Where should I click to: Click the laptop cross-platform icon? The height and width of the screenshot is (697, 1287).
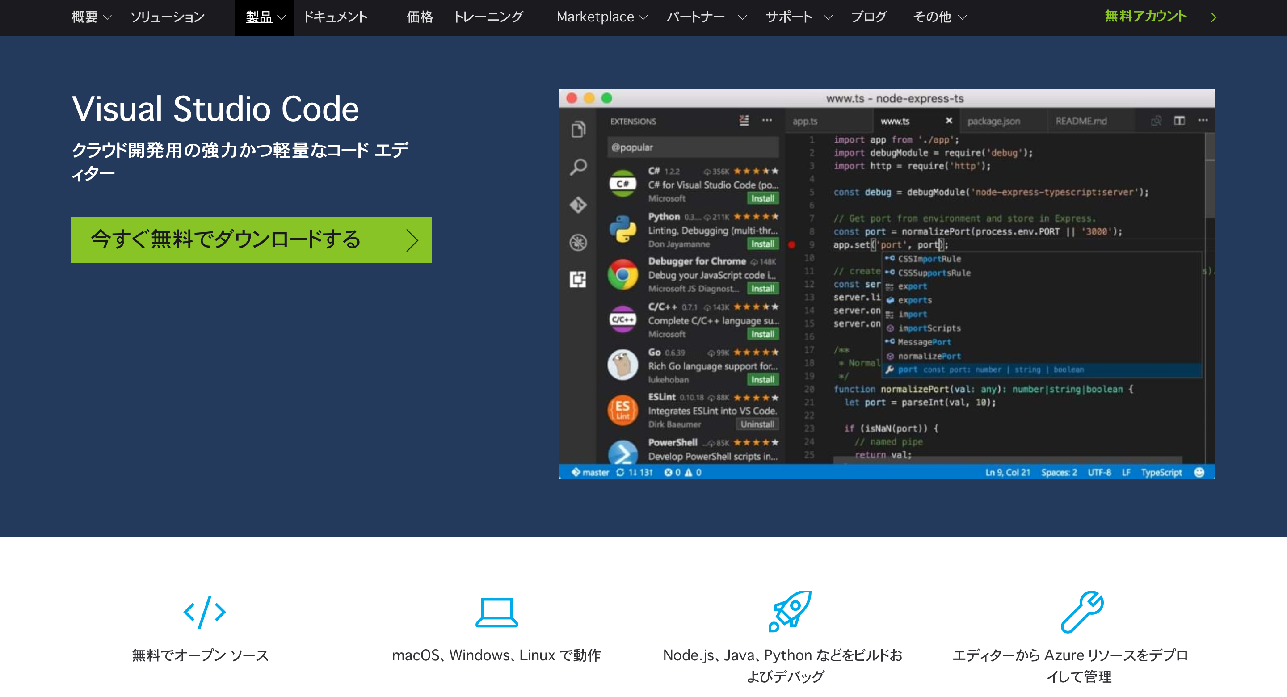(496, 612)
